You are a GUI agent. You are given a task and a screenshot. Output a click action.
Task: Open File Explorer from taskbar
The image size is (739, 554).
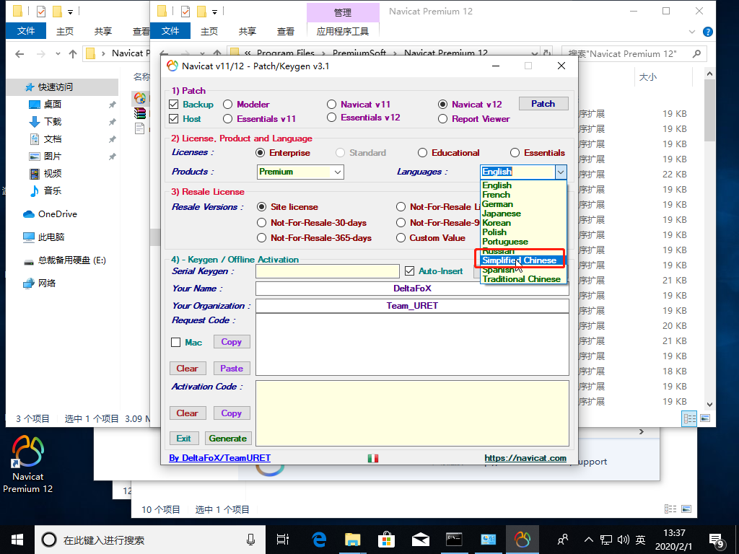point(352,540)
